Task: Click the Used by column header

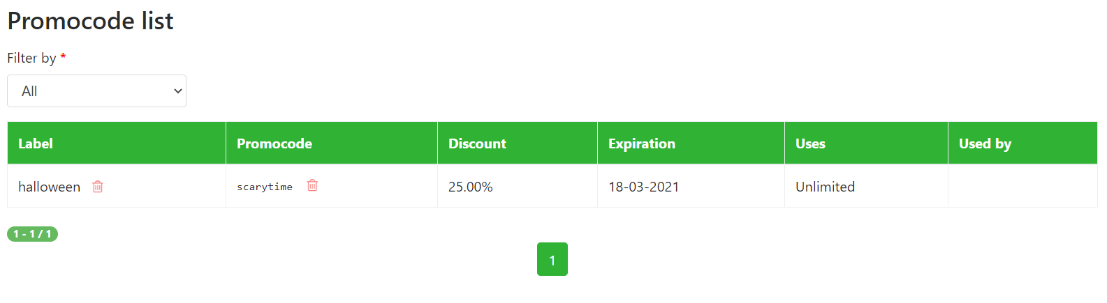Action: click(985, 143)
